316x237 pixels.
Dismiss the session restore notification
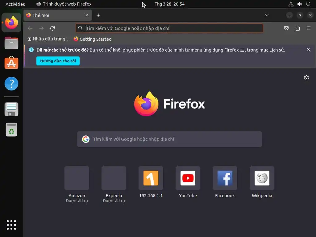coord(308,50)
